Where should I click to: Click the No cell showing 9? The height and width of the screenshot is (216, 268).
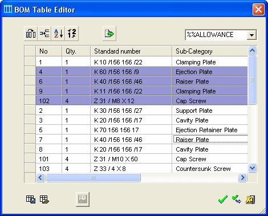pos(49,91)
